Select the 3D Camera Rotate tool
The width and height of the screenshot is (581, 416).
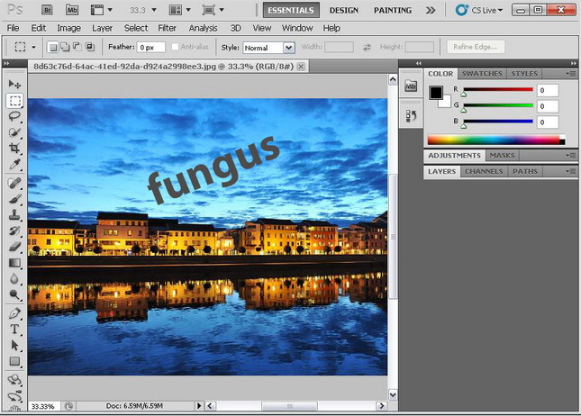[x=14, y=395]
